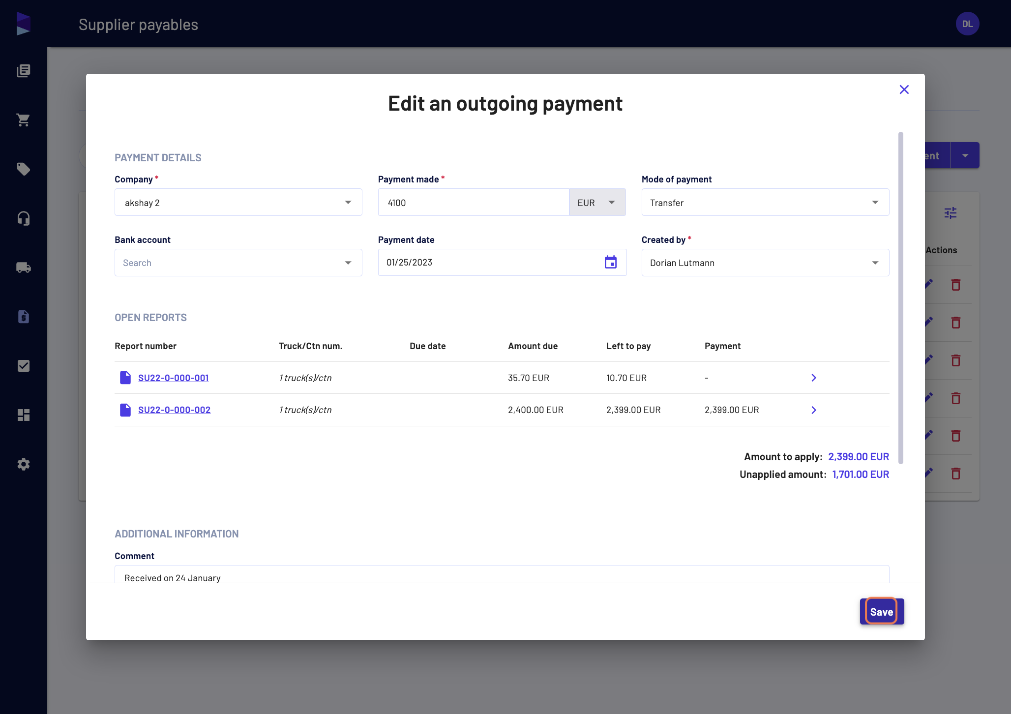The image size is (1011, 714).
Task: Expand report SU22-0-000-001 row chevron
Action: click(814, 378)
